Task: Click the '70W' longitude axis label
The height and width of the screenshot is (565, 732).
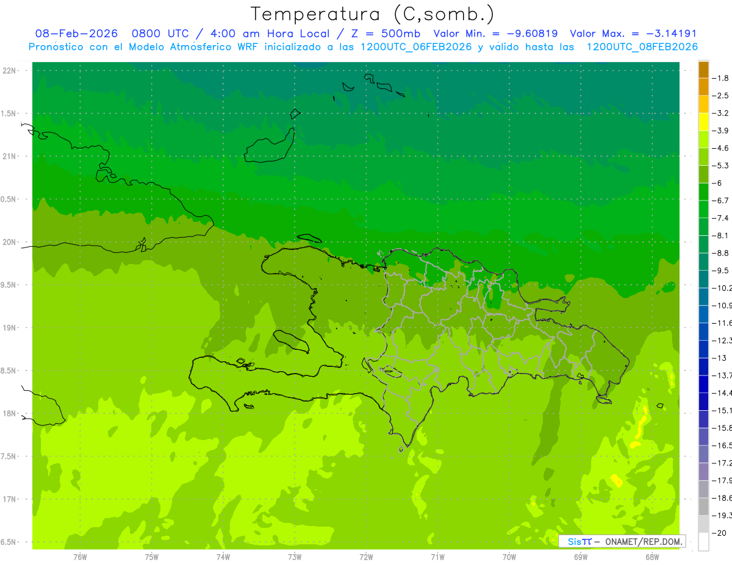Action: (x=509, y=556)
